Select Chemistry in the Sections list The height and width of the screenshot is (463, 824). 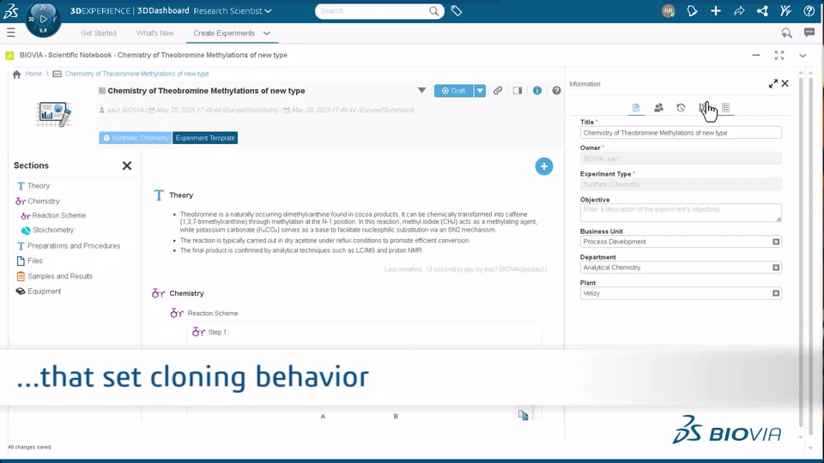pyautogui.click(x=43, y=201)
